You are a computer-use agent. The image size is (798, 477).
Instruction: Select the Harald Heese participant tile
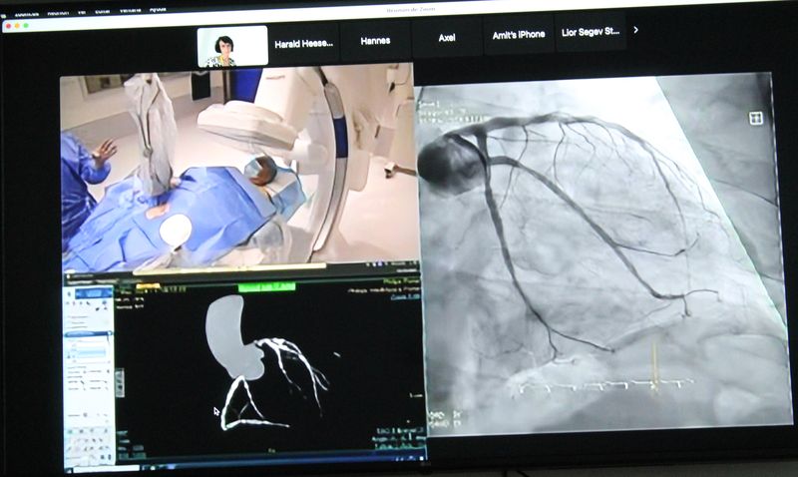click(x=304, y=44)
